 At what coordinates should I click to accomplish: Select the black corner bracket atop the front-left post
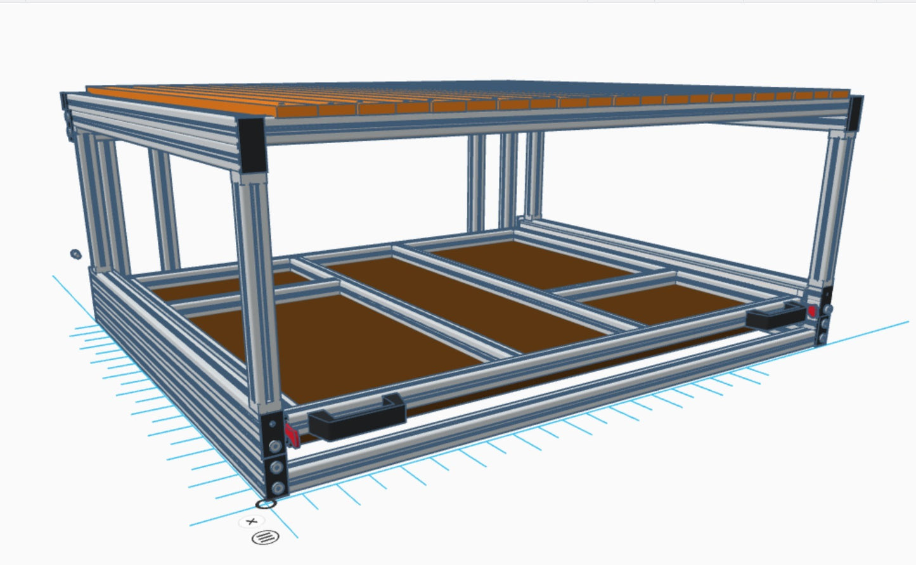pyautogui.click(x=253, y=145)
